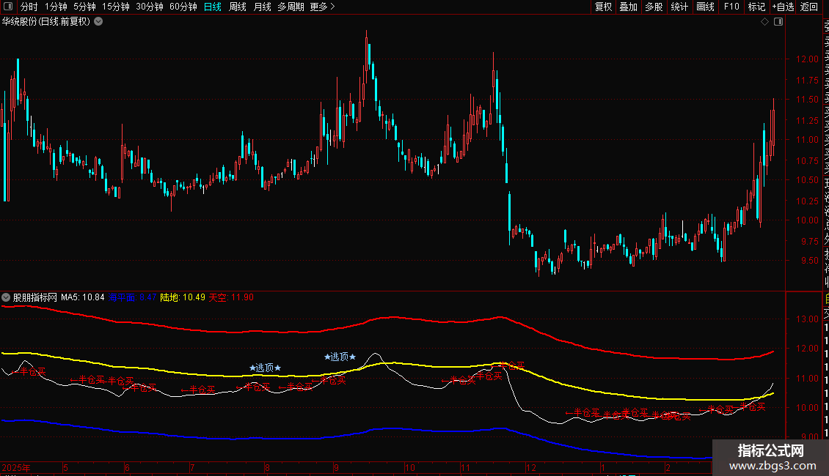
Task: Click the right ★逃顶★ signal marker near September
Action: point(340,357)
